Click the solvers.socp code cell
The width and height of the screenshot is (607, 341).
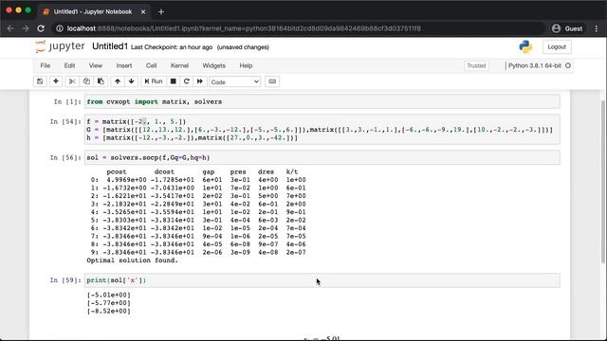coord(322,158)
